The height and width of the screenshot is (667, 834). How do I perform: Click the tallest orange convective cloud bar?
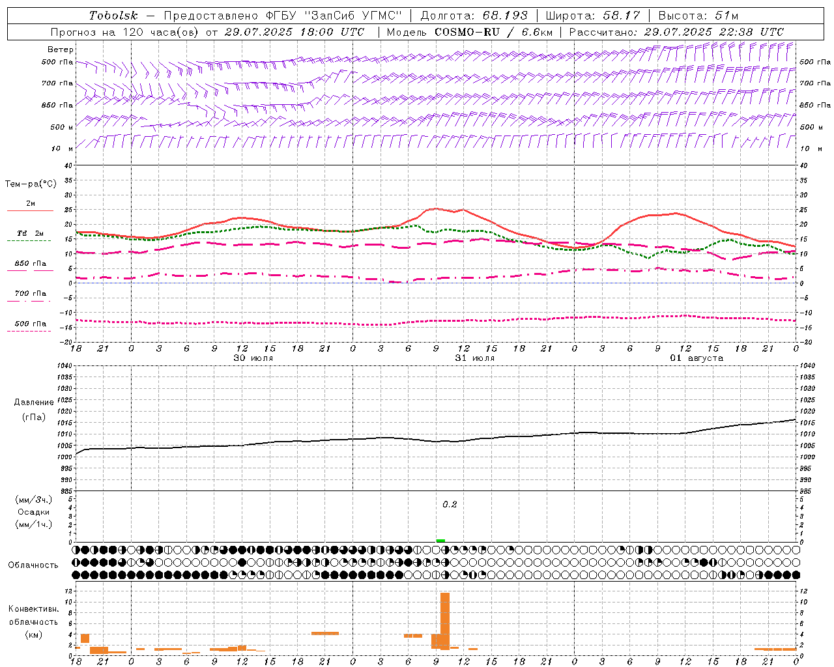pos(445,621)
